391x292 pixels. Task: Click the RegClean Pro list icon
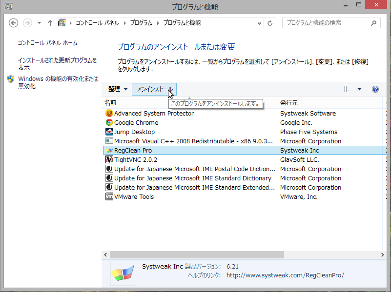pyautogui.click(x=109, y=150)
